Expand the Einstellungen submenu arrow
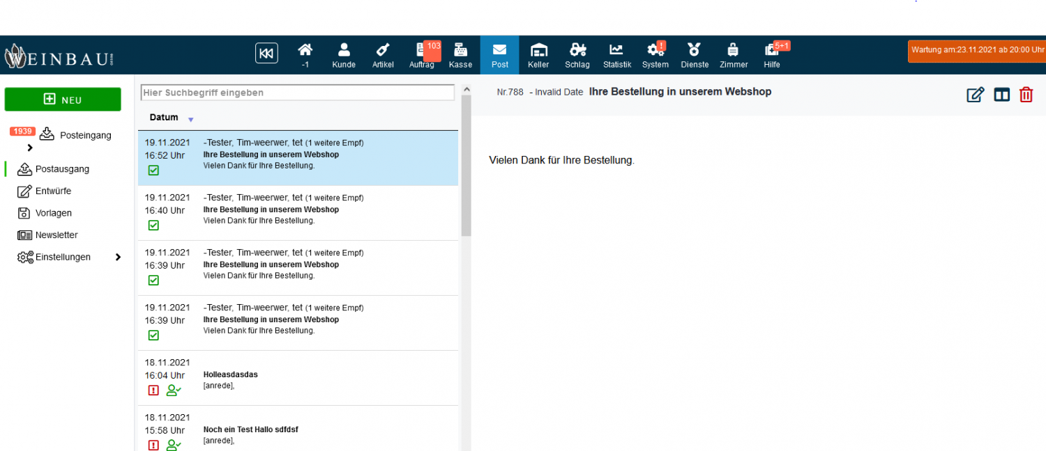Image resolution: width=1046 pixels, height=451 pixels. [118, 258]
